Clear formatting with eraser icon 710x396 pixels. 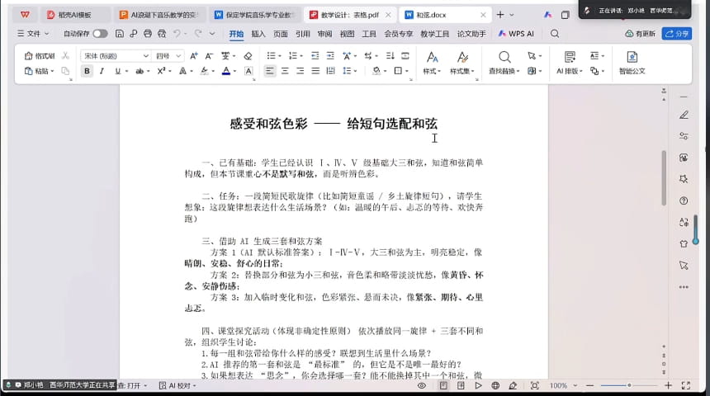coord(248,55)
